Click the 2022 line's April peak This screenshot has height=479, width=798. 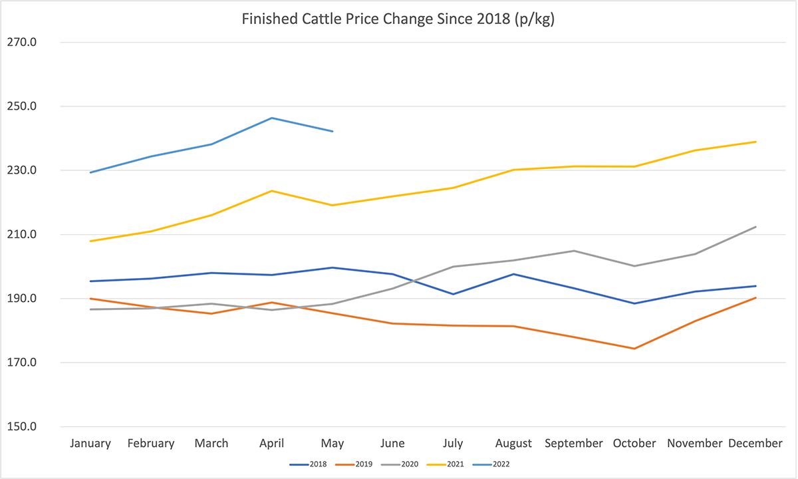(x=272, y=118)
